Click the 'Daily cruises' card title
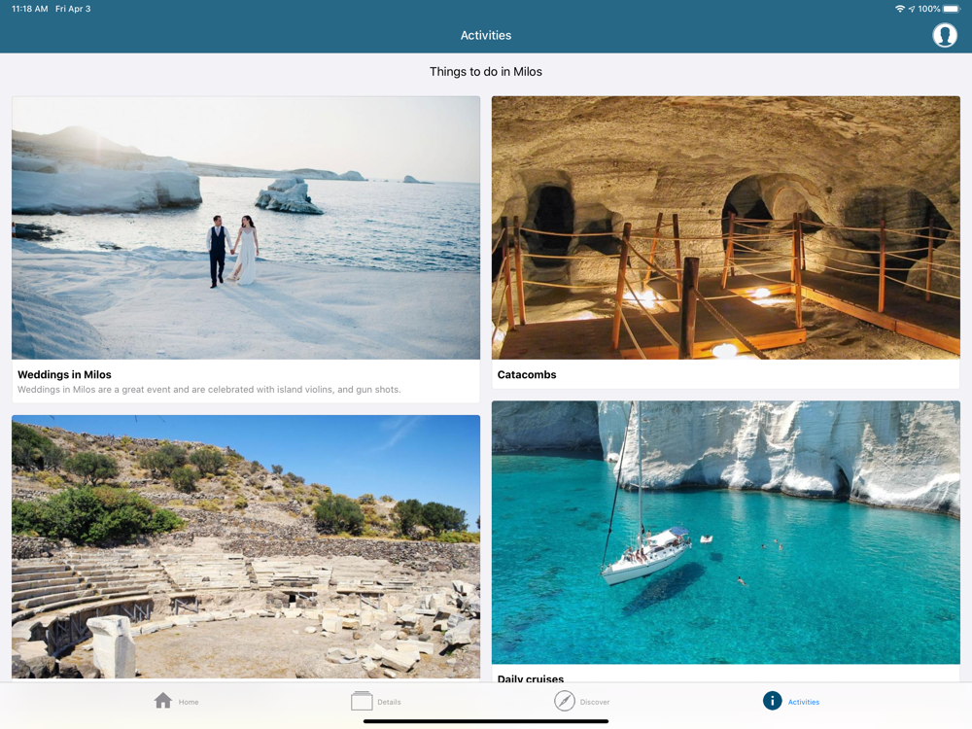972x729 pixels. point(530,678)
